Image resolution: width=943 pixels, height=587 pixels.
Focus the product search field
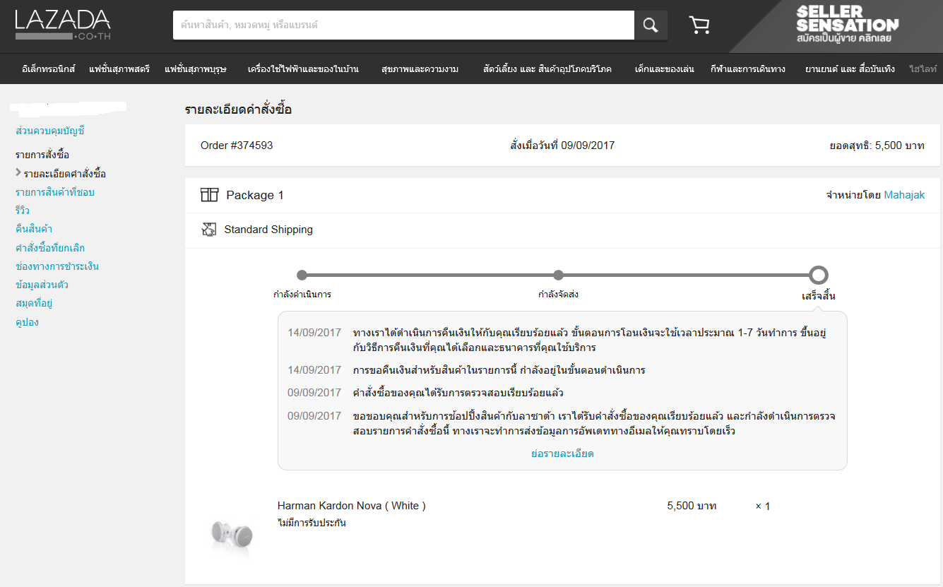(403, 25)
